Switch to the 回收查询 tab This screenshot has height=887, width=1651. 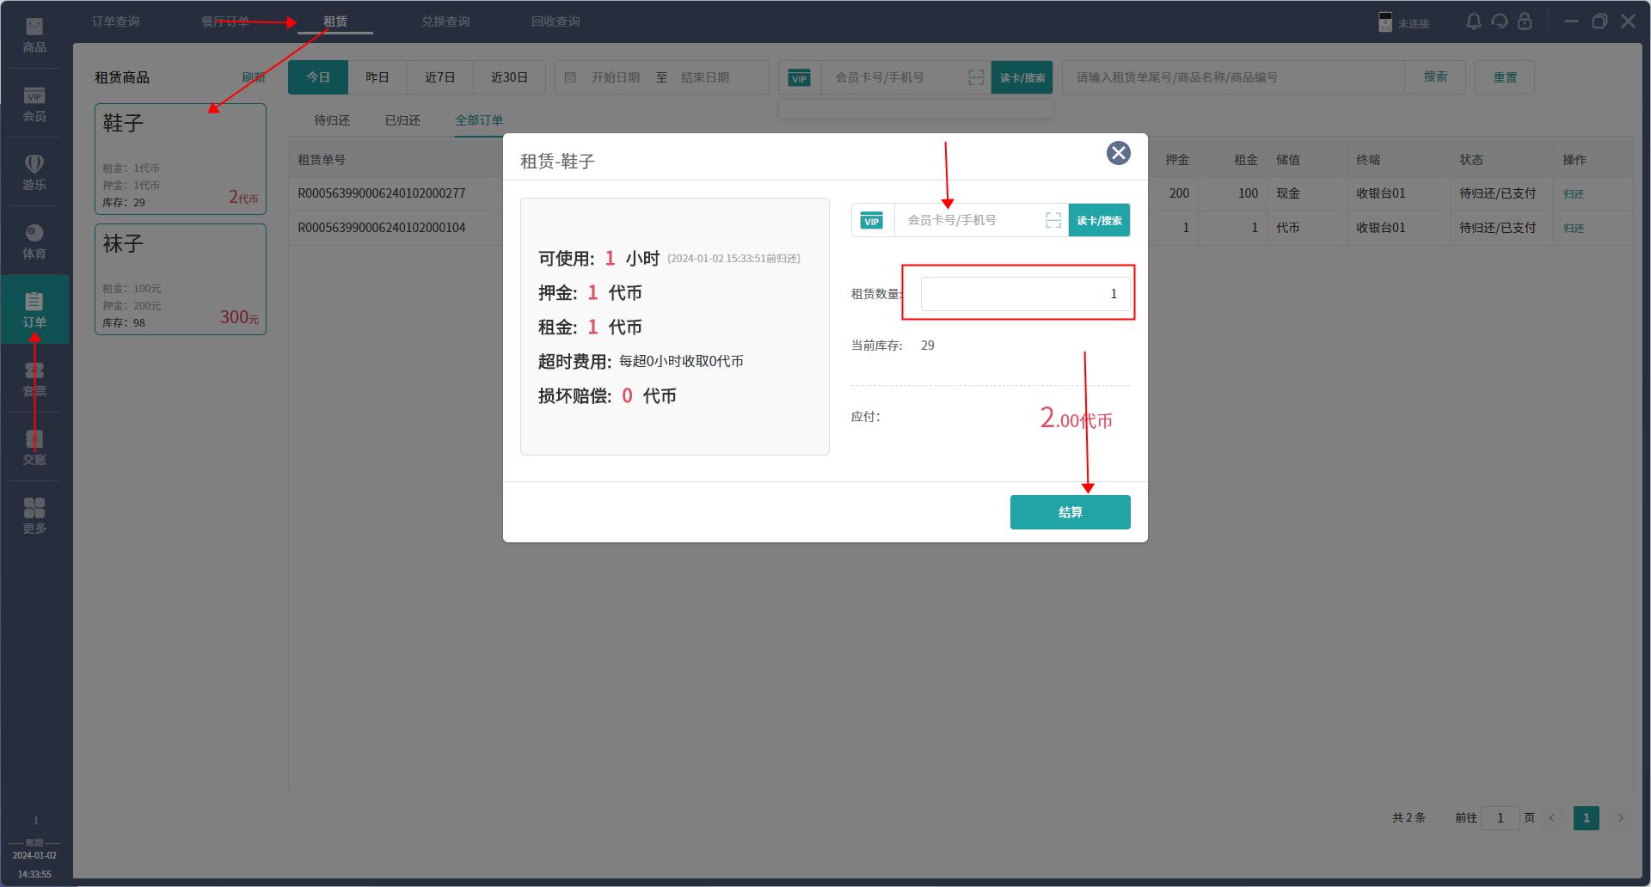[x=555, y=21]
